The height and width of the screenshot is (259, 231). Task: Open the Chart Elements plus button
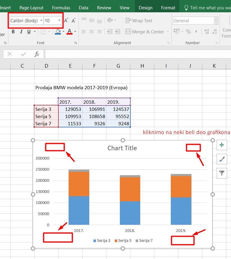tap(222, 145)
